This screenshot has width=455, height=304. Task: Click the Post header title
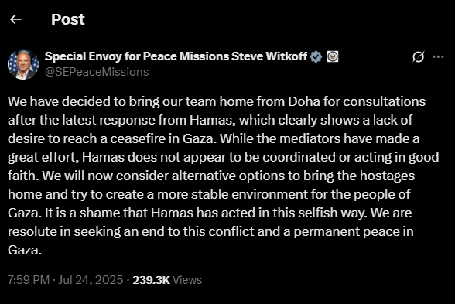(x=68, y=20)
